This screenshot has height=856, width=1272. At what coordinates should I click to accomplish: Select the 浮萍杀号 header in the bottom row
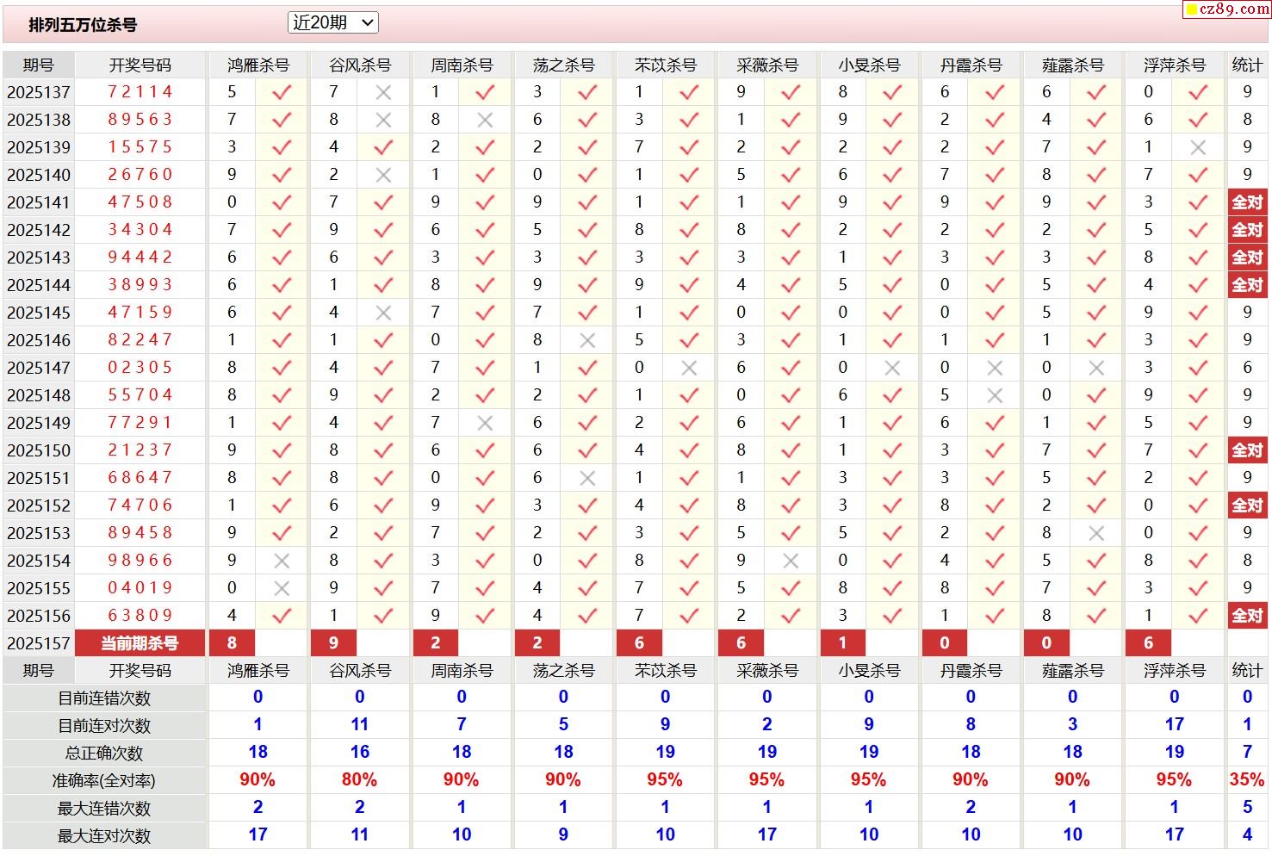click(1175, 671)
